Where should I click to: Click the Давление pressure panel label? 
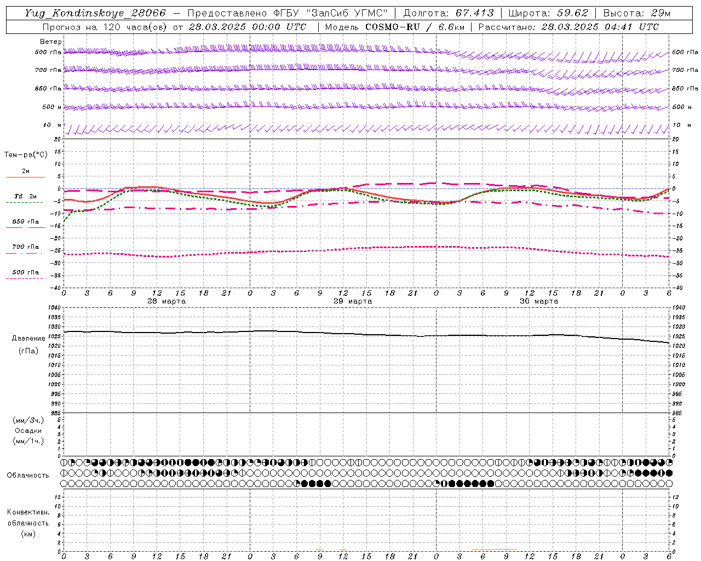pyautogui.click(x=28, y=339)
